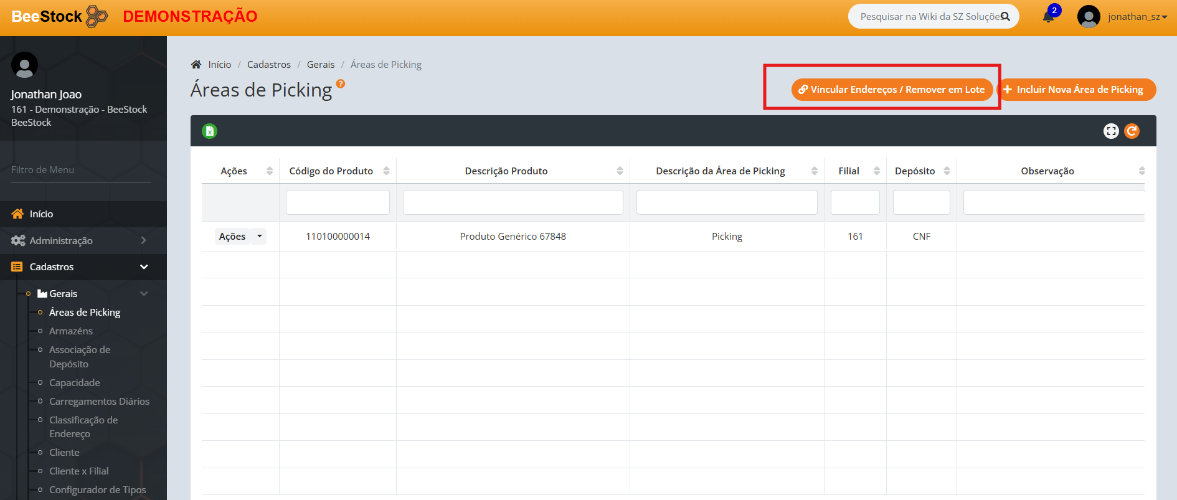Image resolution: width=1177 pixels, height=500 pixels.
Task: Click the help question mark icon
Action: (341, 83)
